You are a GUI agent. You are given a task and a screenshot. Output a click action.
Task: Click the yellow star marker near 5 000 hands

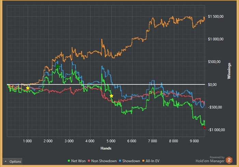[111, 96]
